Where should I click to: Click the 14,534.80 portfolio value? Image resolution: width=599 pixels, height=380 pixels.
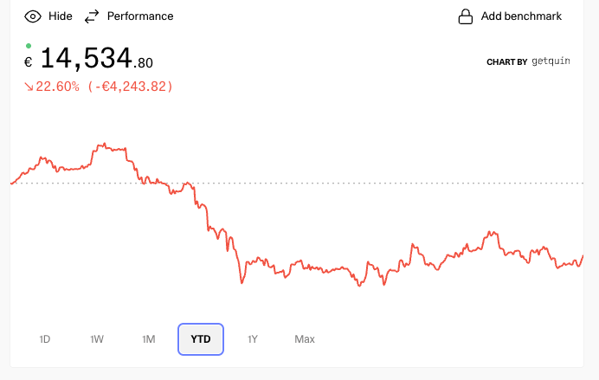[x=97, y=60]
